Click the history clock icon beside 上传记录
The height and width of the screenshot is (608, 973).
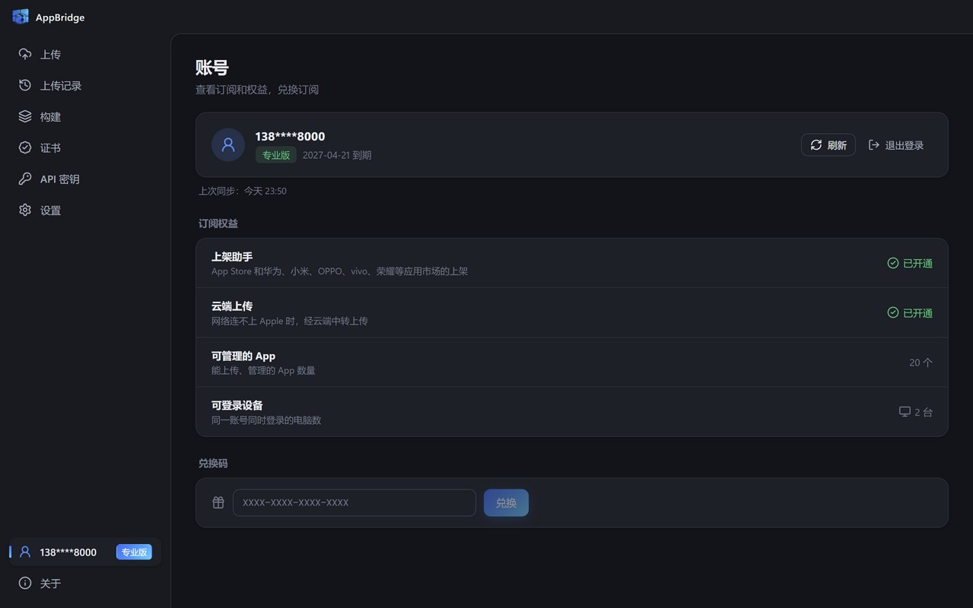click(x=25, y=85)
